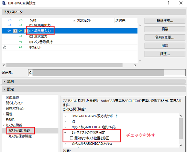This screenshot has height=152, width=187.
Task: Click custom functions vertical scrollbar thumb
Action: click(181, 129)
